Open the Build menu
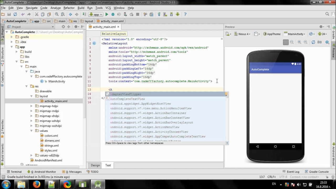The height and width of the screenshot is (189, 336). [81, 8]
